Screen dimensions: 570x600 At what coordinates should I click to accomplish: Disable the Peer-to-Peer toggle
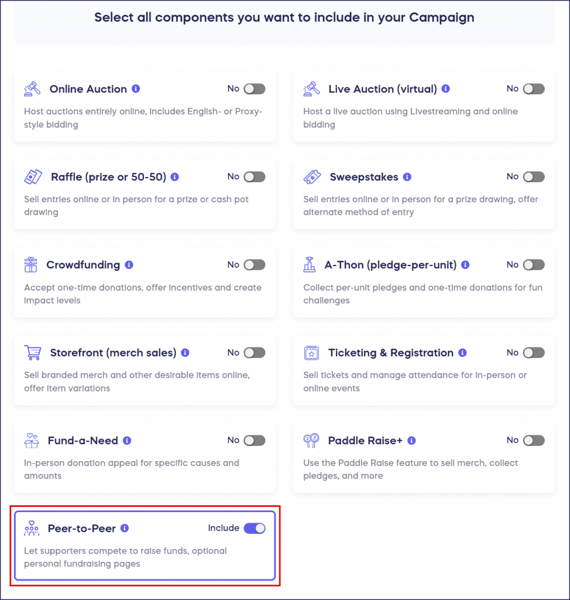tap(254, 528)
